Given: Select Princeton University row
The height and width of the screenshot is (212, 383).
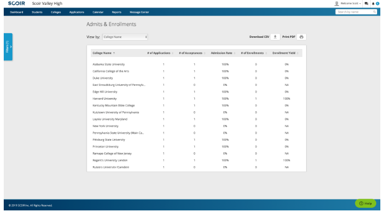Looking at the screenshot, I should [x=197, y=146].
